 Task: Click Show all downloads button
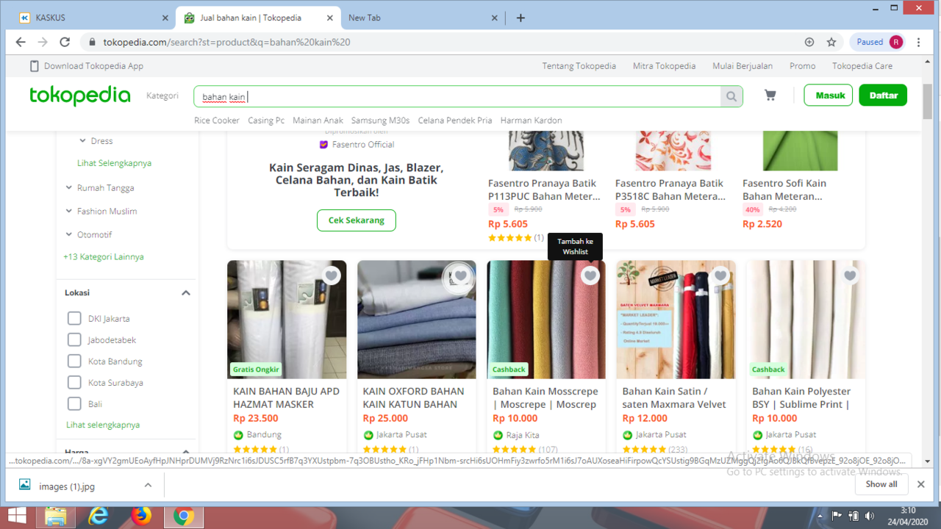click(881, 484)
